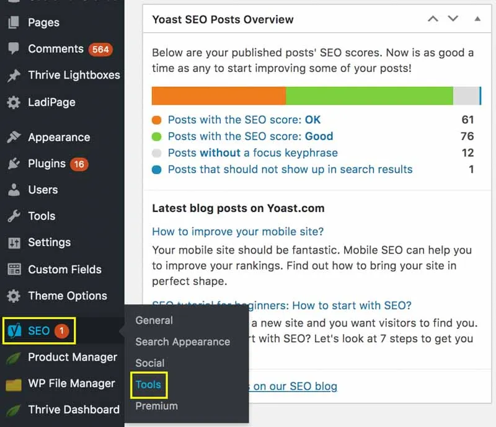This screenshot has height=427, width=496.
Task: Move Yoast widget down with chevron
Action: pos(453,19)
